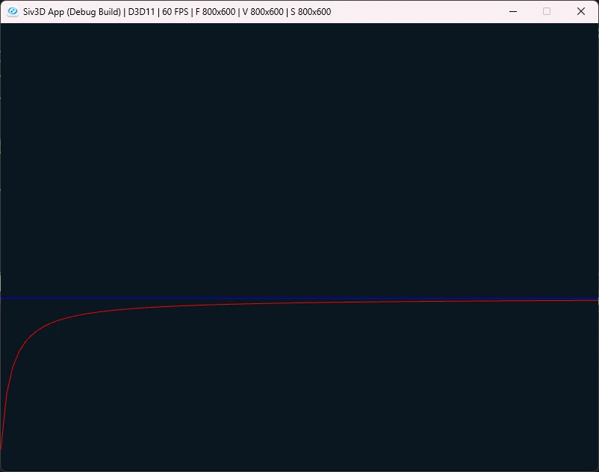Viewport: 599px width, 472px height.
Task: Click the red curve's starting point
Action: coord(1,447)
